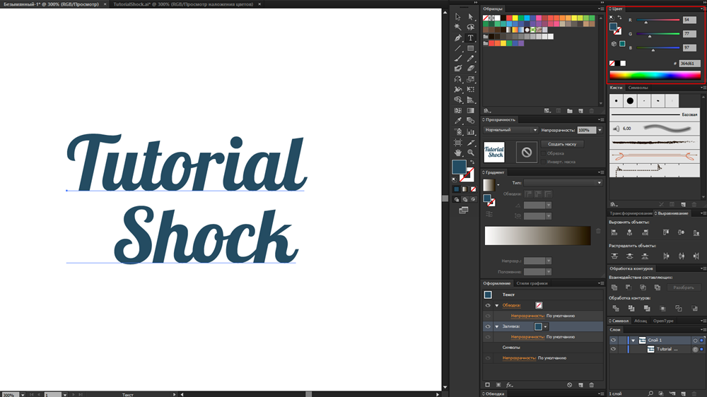The width and height of the screenshot is (707, 397).
Task: Select the Column Graph tool
Action: pos(470,131)
